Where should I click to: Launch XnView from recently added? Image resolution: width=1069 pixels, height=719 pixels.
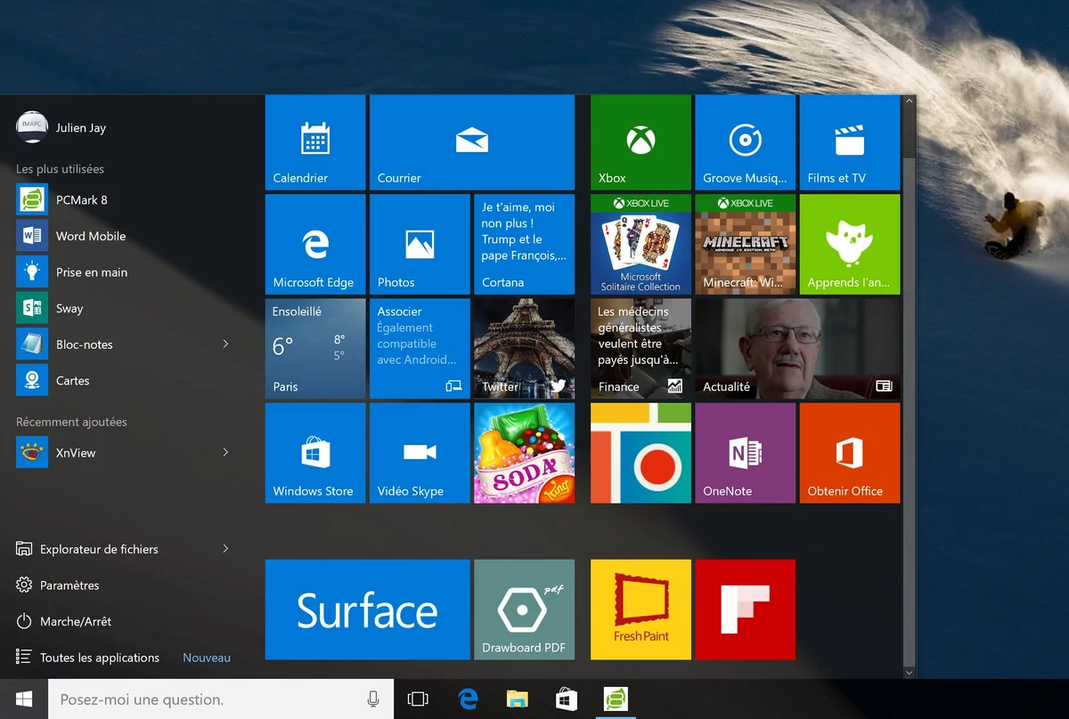(125, 452)
